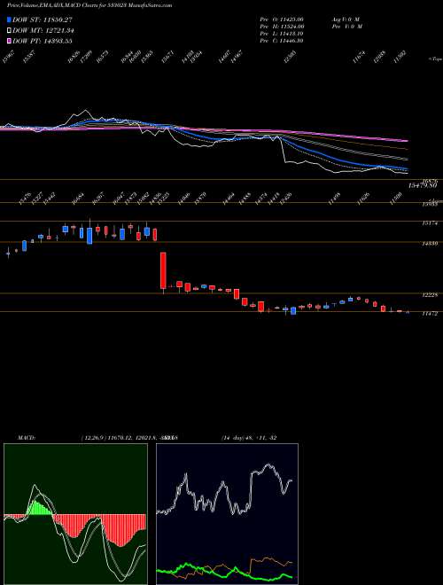
Task: Click the large red gap-down candlestick
Action: pos(163,271)
